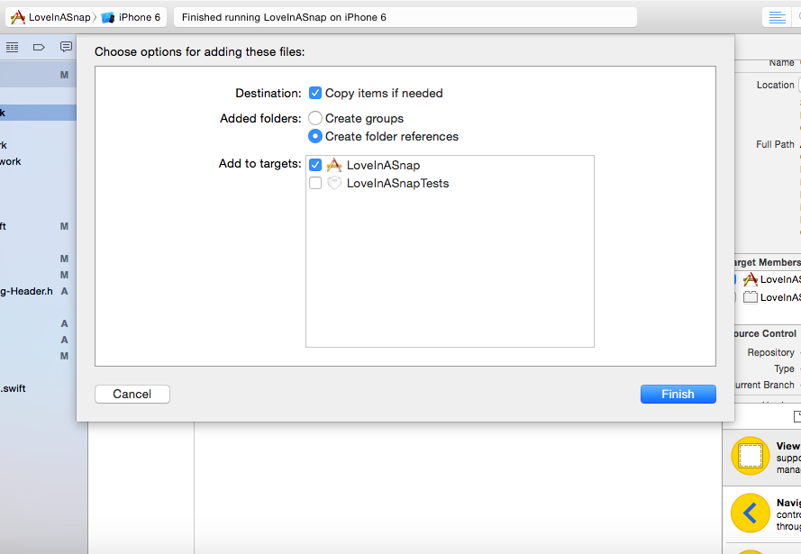801x554 pixels.
Task: Click LoveInASnap app icon in targets list
Action: point(334,165)
